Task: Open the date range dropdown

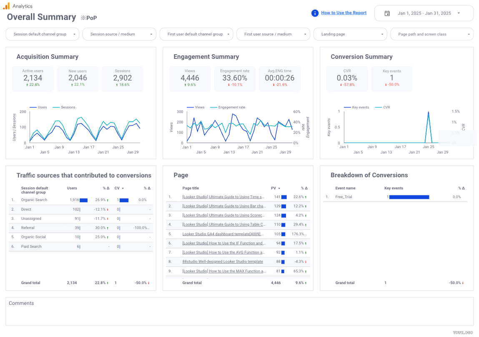Action: tap(459, 13)
